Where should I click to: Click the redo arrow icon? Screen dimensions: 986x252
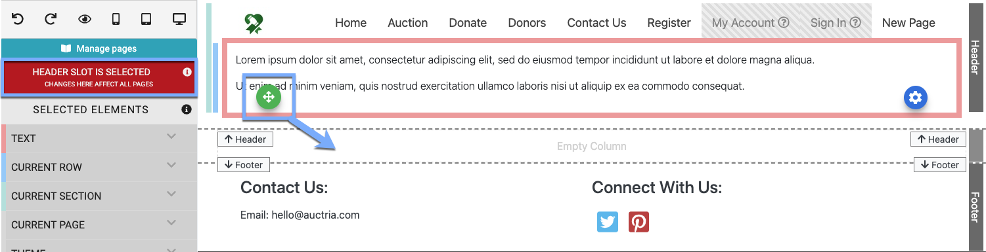[x=51, y=19]
